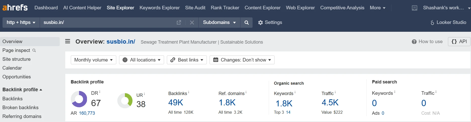Click the DR info icon
This screenshot has width=471, height=122.
click(x=100, y=91)
